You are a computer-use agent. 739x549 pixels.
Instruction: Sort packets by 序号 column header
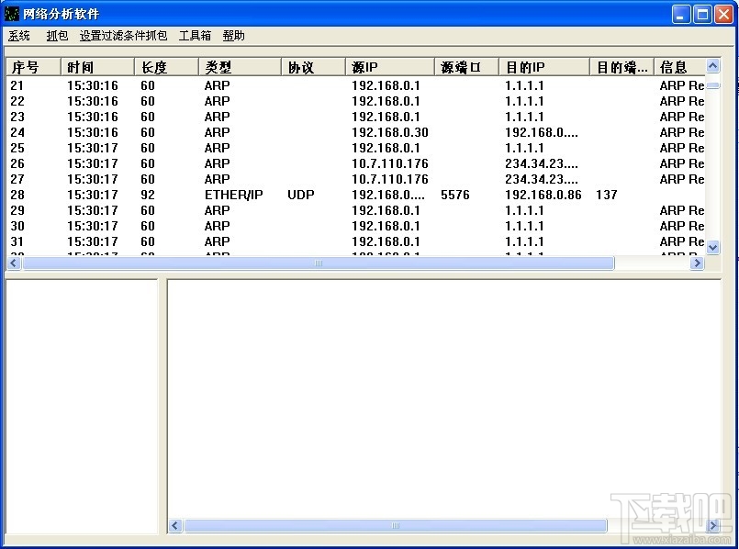click(33, 67)
